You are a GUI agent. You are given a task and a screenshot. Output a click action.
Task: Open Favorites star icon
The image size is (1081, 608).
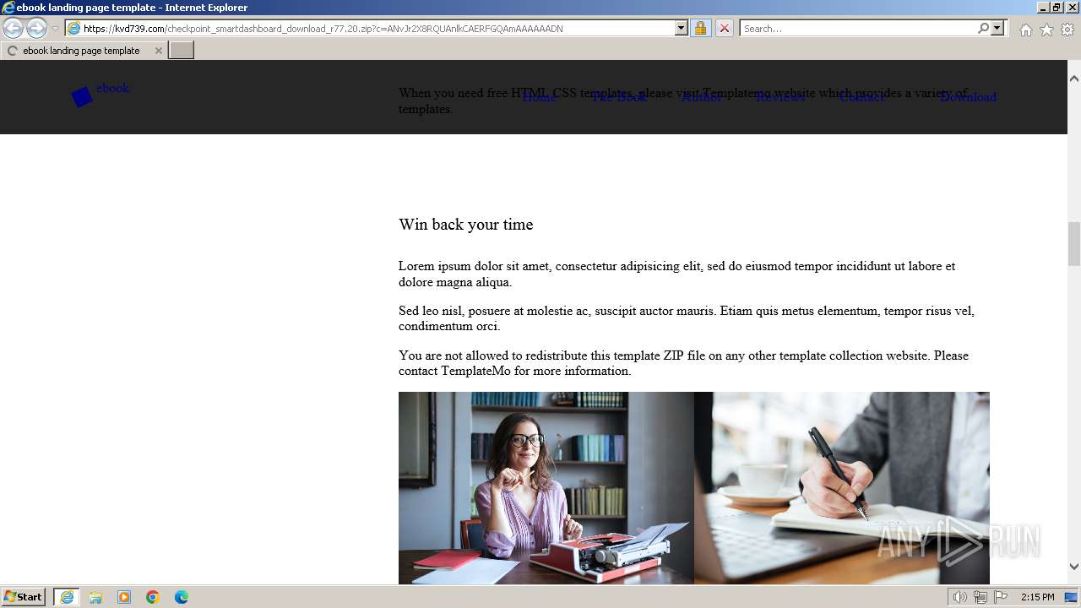click(1046, 30)
